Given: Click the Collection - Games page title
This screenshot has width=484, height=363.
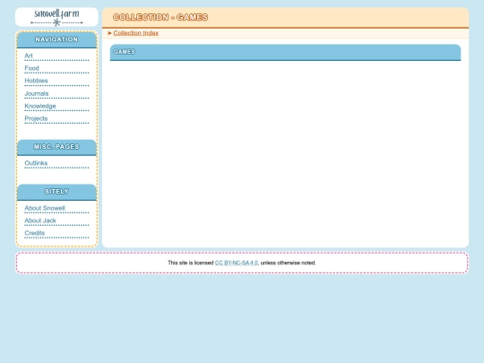Looking at the screenshot, I should 160,17.
